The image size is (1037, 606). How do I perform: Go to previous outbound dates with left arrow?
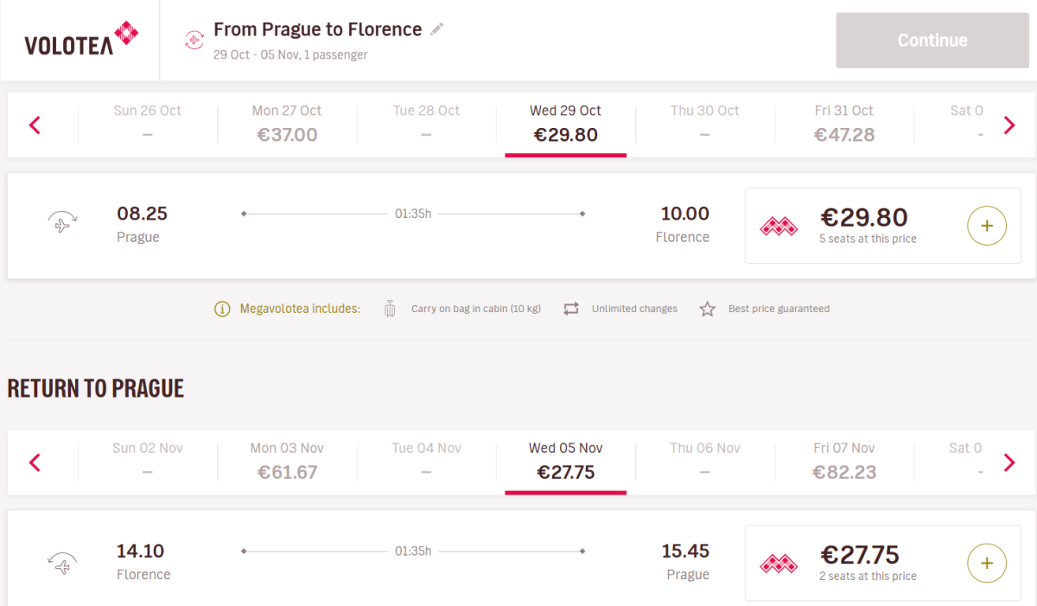(35, 125)
